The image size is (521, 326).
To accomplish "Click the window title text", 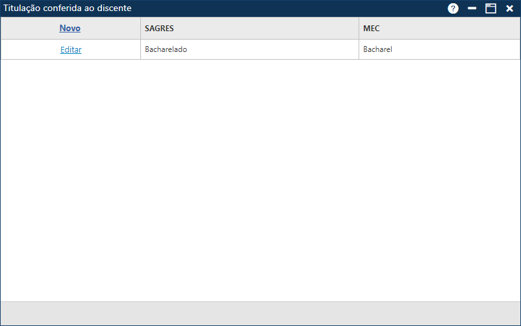I will pyautogui.click(x=68, y=8).
